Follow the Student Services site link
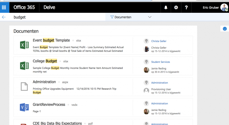The height and width of the screenshot is (125, 229). 161,62
